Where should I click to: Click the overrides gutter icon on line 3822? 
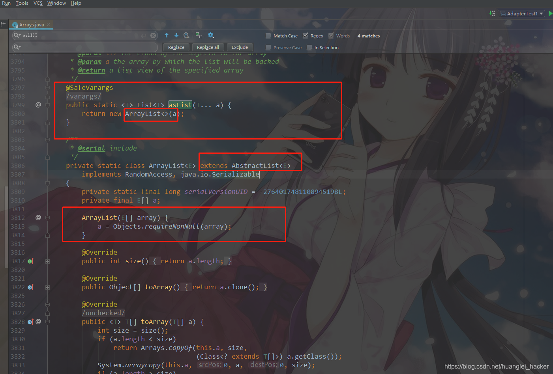click(x=31, y=287)
